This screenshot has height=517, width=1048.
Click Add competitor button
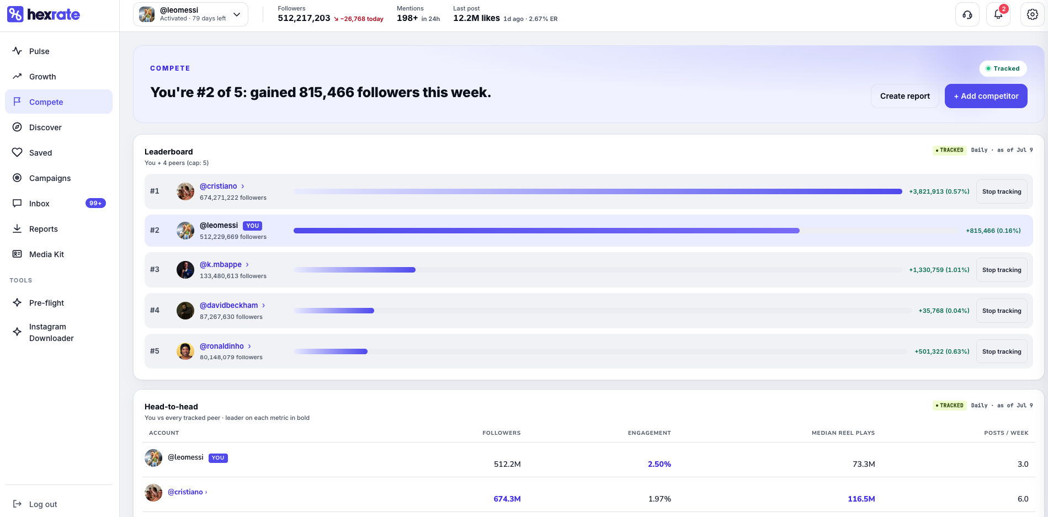click(986, 96)
